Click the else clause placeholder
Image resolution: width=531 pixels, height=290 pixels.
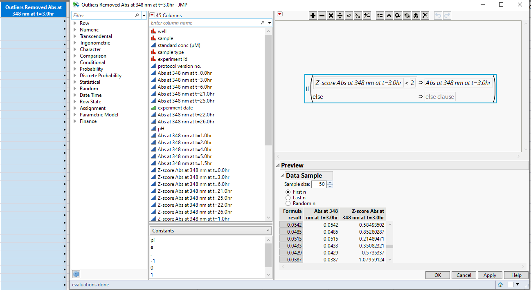[439, 97]
